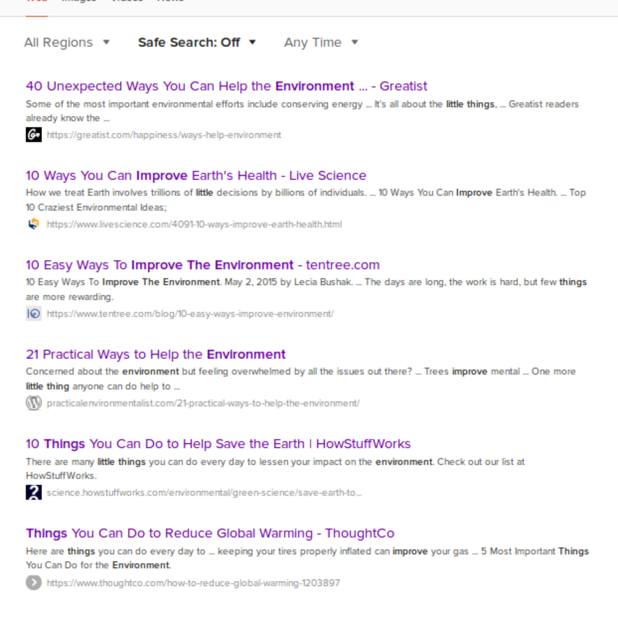Open '21 Practical Ways to Help the Environment' result
618x618 pixels.
pos(156,354)
